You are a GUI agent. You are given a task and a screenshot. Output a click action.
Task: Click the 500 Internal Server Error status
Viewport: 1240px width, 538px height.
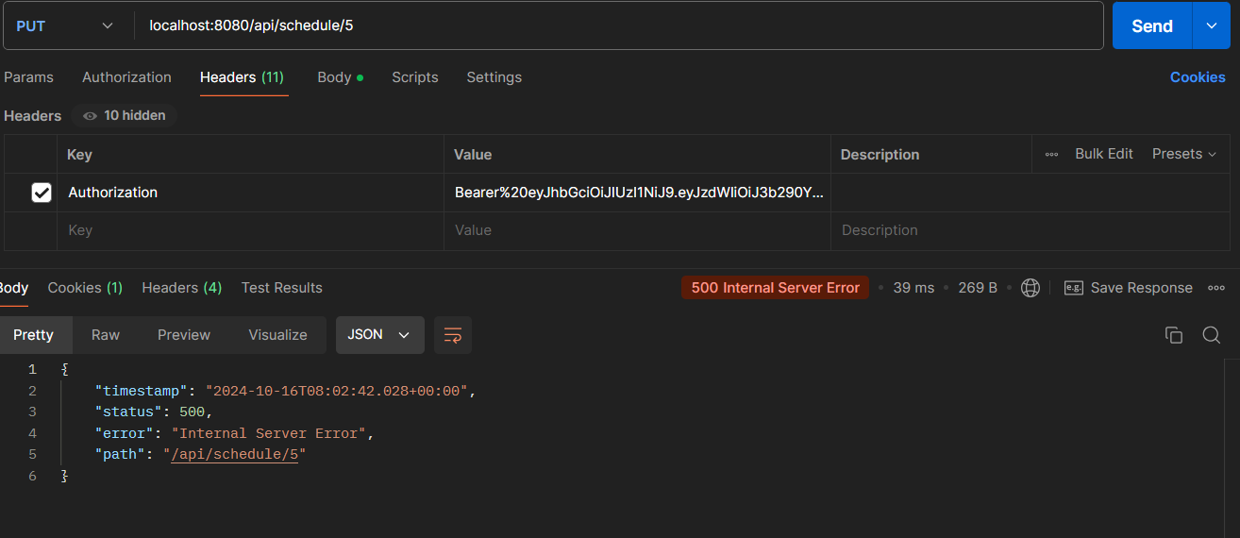(x=775, y=288)
